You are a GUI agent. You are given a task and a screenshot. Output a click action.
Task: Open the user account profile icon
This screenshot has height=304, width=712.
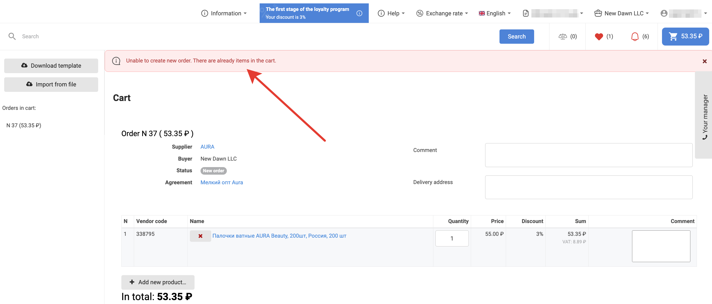coord(664,13)
